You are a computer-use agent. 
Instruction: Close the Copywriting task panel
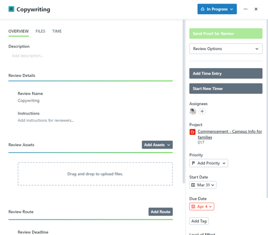(x=256, y=9)
